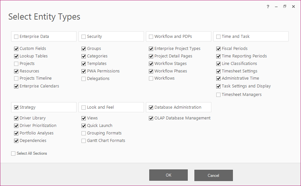The image size is (301, 186).
Task: Click the Cancel button
Action: click(213, 175)
